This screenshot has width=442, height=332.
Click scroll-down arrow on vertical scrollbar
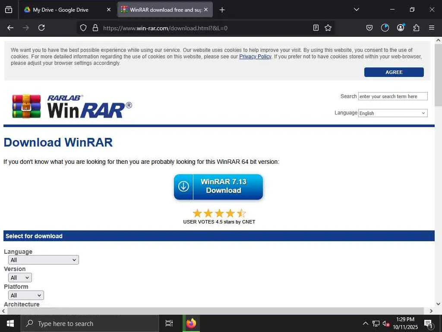pos(438,304)
